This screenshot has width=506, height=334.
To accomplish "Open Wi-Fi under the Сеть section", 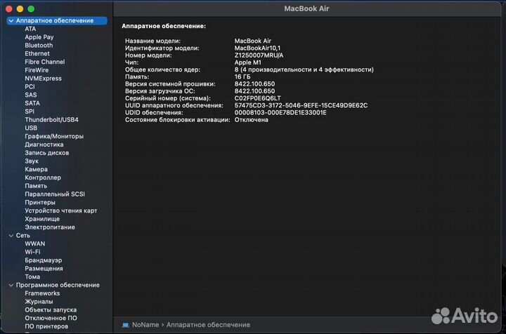I will coord(32,252).
